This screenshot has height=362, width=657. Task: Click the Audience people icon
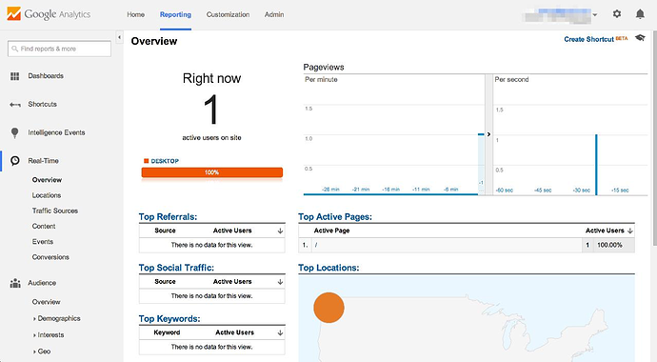[15, 283]
